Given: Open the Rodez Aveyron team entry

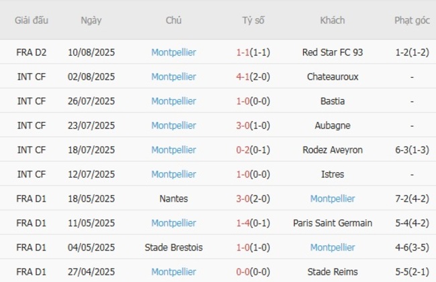Looking at the screenshot, I should pos(333,149).
